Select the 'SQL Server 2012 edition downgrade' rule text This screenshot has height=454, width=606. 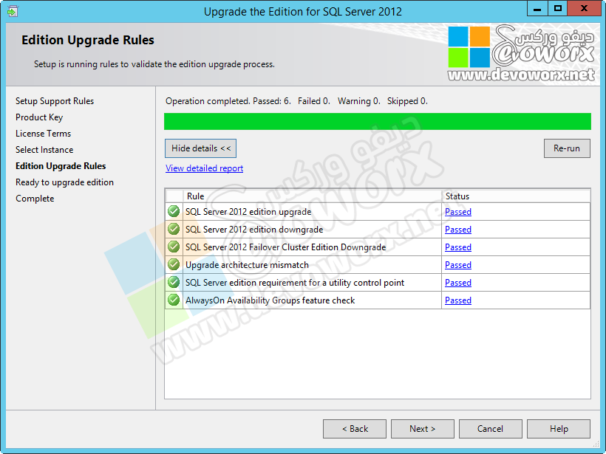[x=254, y=230]
